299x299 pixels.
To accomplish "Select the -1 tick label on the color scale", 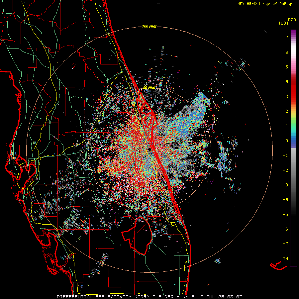I will coord(285,155).
